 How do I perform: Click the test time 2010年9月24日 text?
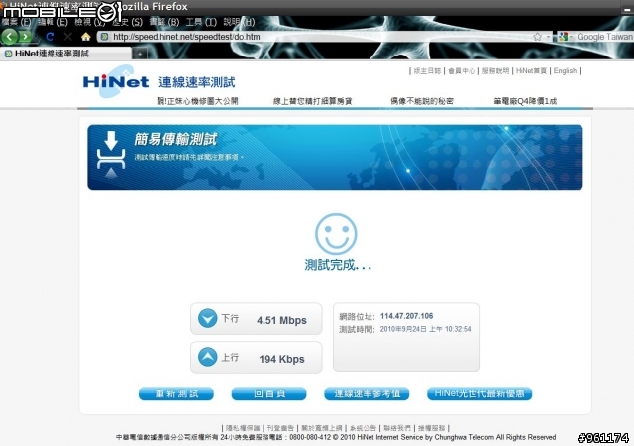tap(425, 329)
